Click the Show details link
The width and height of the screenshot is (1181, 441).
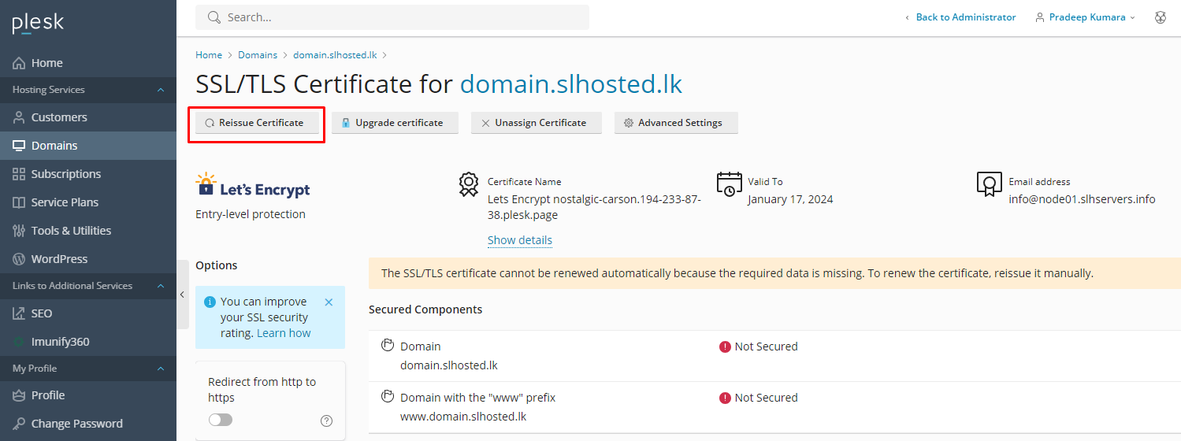point(519,240)
